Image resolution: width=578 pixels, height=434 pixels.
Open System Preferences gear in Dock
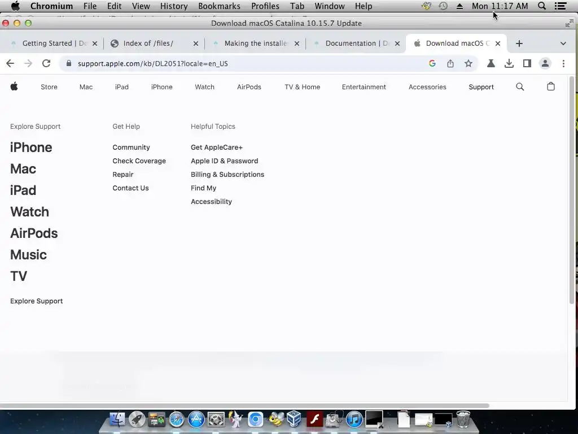tap(216, 420)
